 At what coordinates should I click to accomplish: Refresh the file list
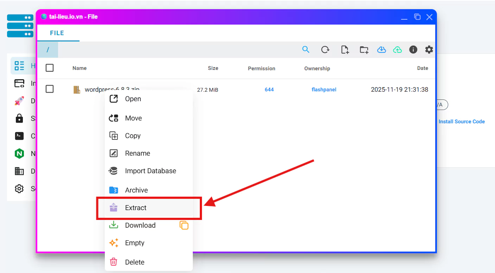pos(325,50)
